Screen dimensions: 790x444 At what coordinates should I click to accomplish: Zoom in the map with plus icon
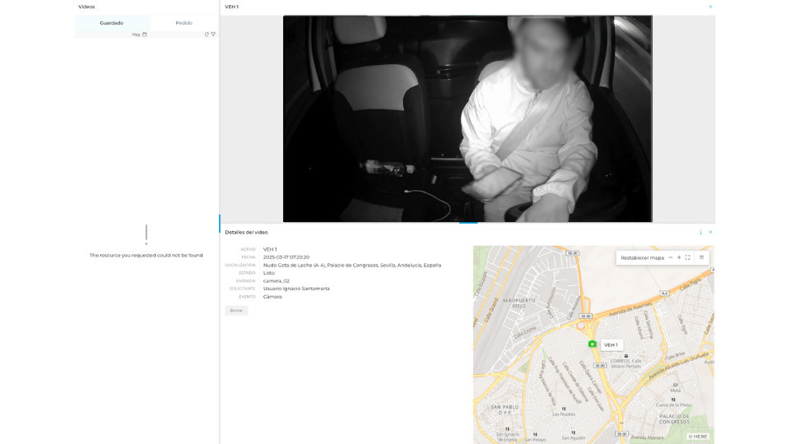tap(679, 257)
